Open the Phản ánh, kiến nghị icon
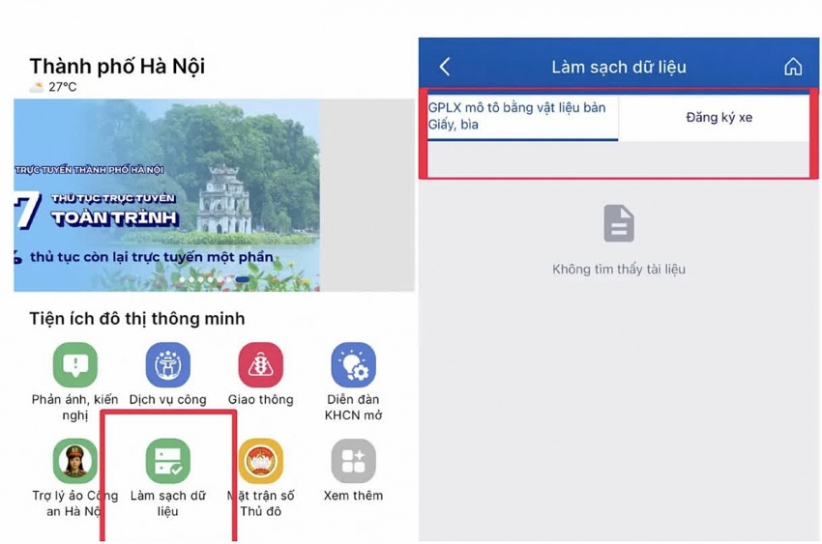The width and height of the screenshot is (822, 544). (x=75, y=365)
